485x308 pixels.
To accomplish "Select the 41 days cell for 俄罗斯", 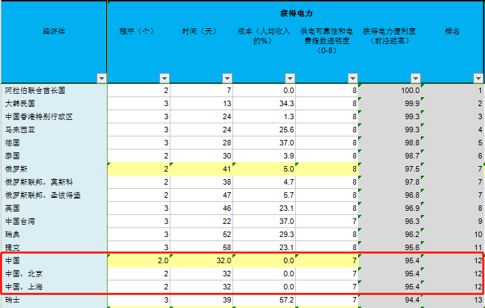I will tap(201, 169).
